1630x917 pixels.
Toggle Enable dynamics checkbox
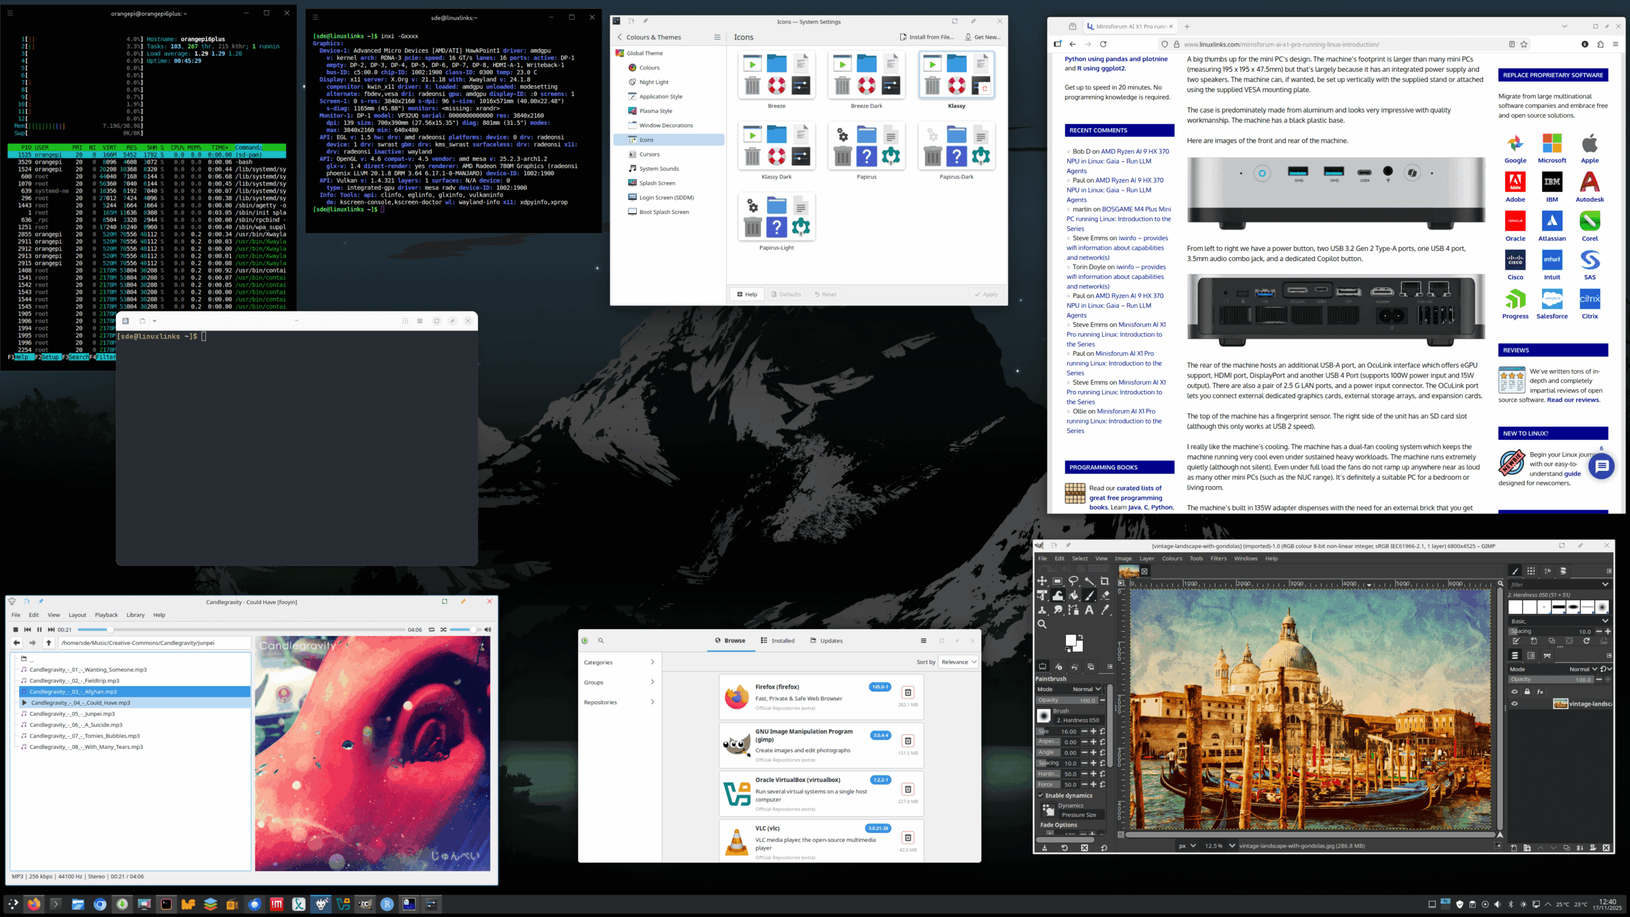tap(1041, 795)
